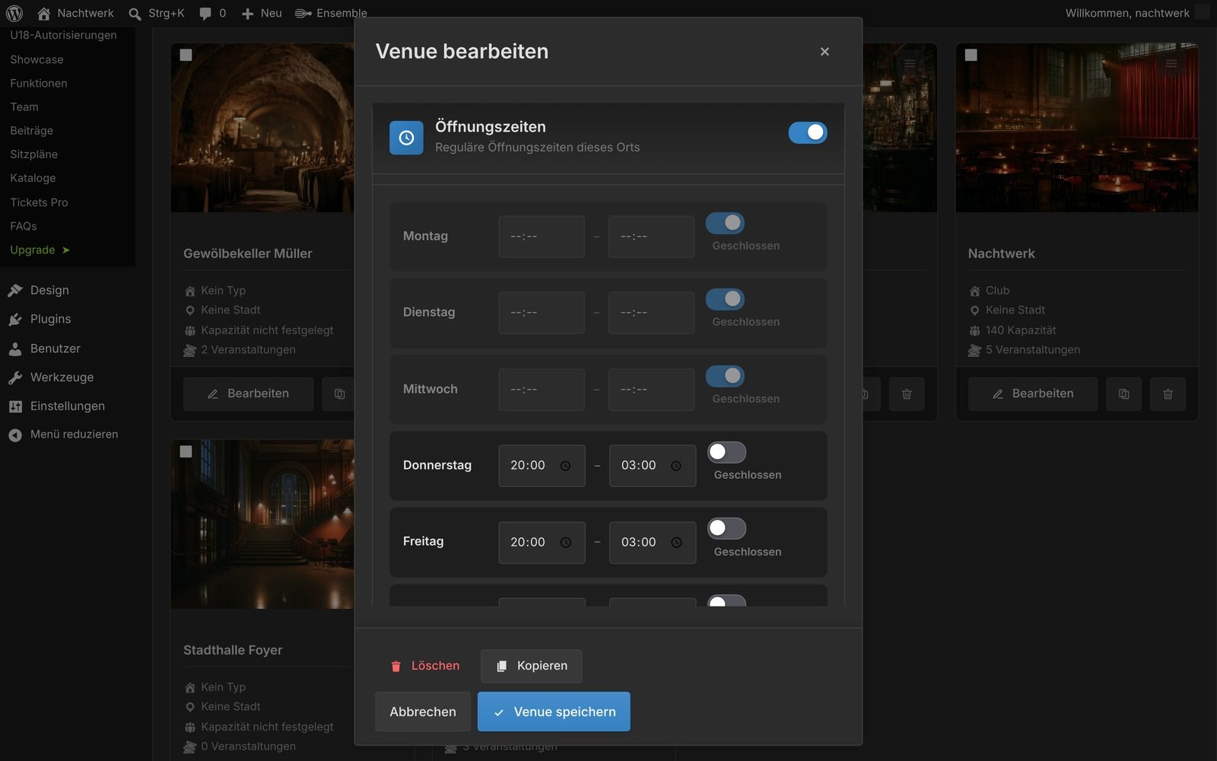Image resolution: width=1217 pixels, height=761 pixels.
Task: Select the Nachtwerk card checkbox
Action: tap(971, 55)
